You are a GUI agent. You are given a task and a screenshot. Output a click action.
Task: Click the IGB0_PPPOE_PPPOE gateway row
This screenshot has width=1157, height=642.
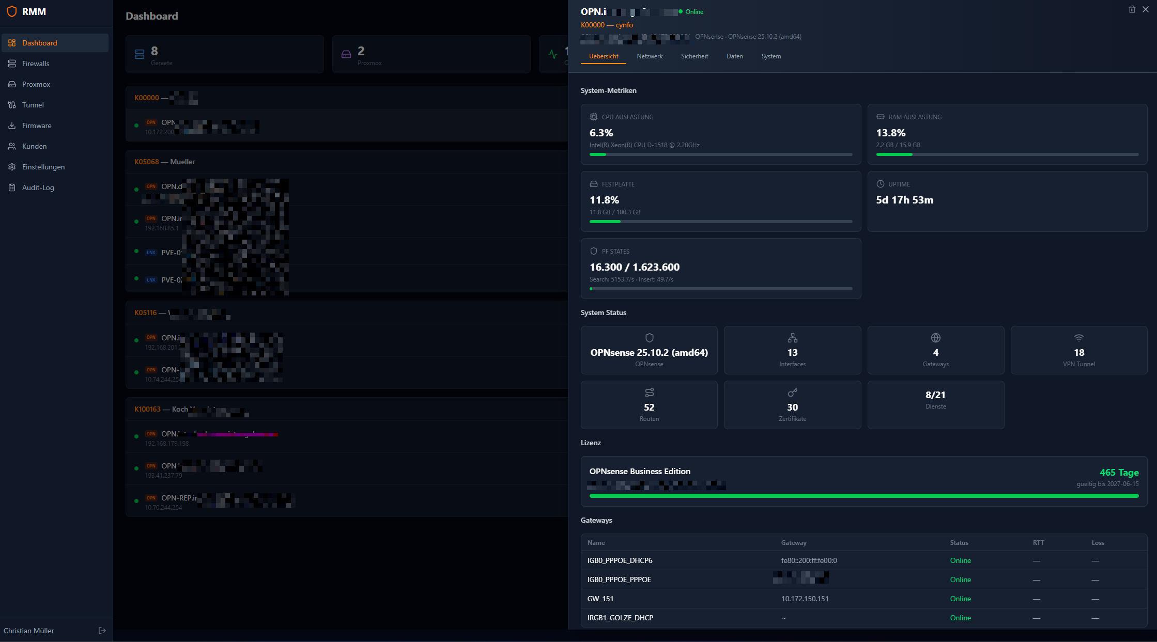click(864, 580)
